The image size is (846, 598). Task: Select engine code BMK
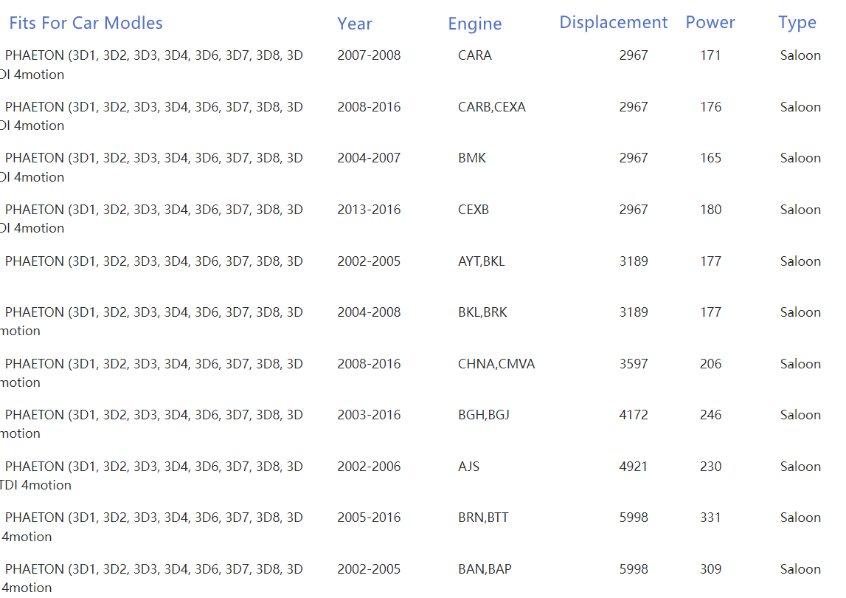click(472, 158)
